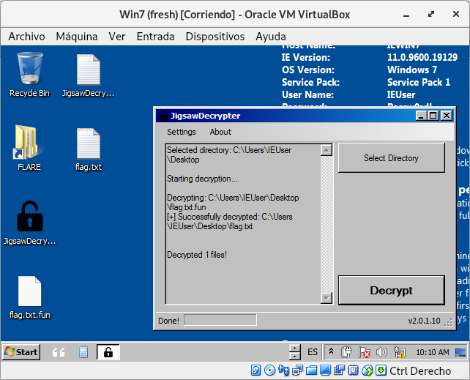Image resolution: width=470 pixels, height=380 pixels.
Task: Click VirtualBox display monitor icon
Action: pyautogui.click(x=325, y=370)
